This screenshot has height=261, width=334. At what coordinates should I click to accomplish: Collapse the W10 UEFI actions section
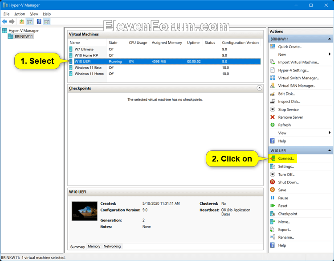(330, 151)
